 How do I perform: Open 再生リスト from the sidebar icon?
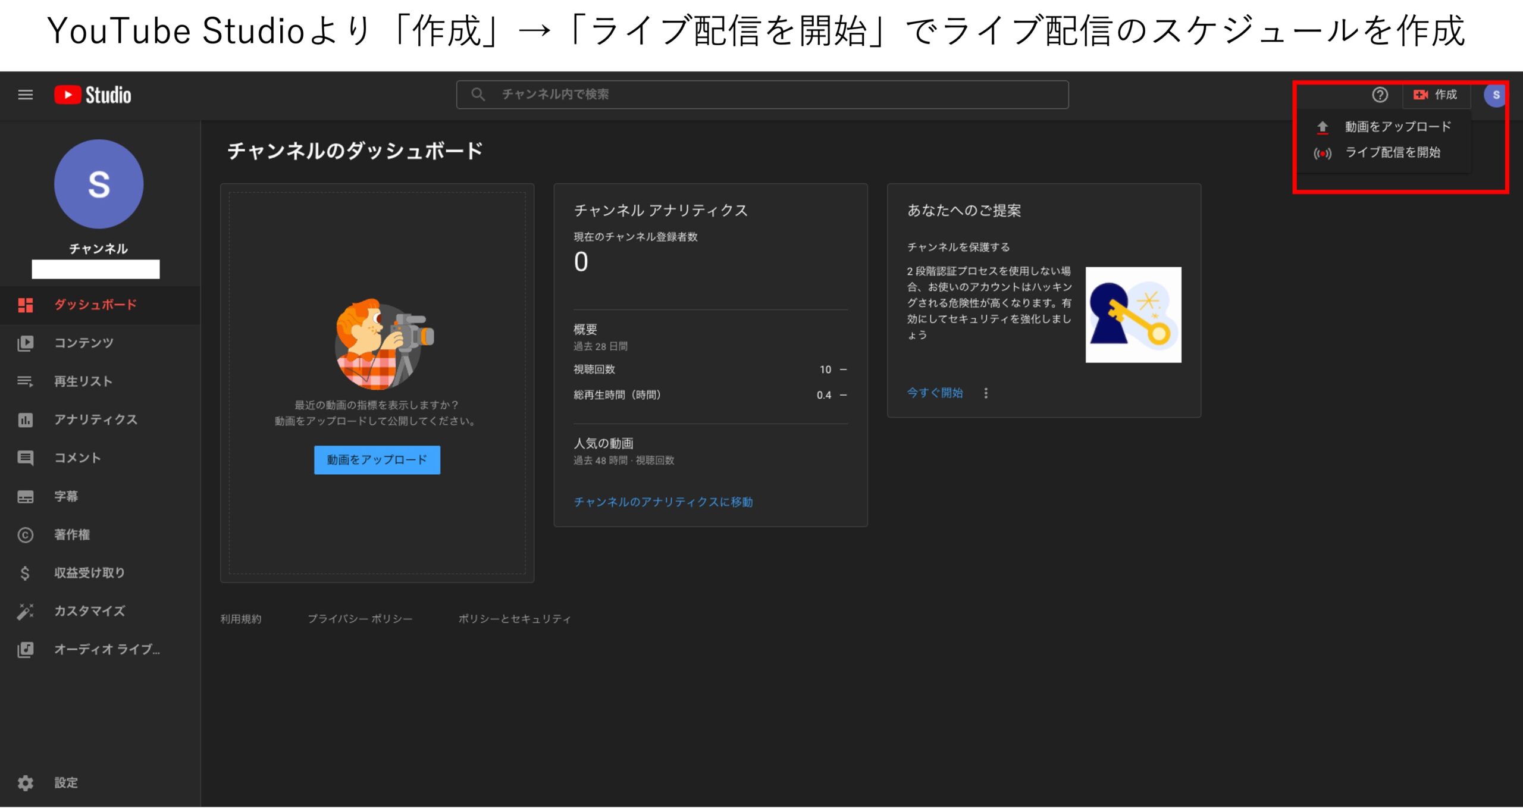[x=26, y=381]
